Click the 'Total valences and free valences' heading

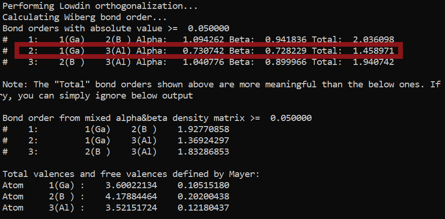[x=131, y=174]
